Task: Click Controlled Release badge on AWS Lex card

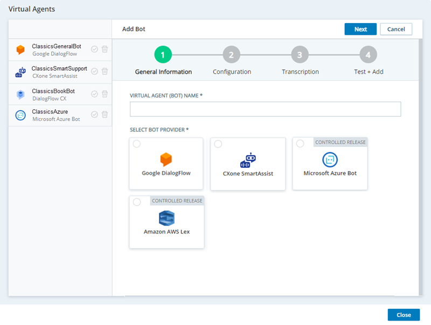Action: [177, 201]
